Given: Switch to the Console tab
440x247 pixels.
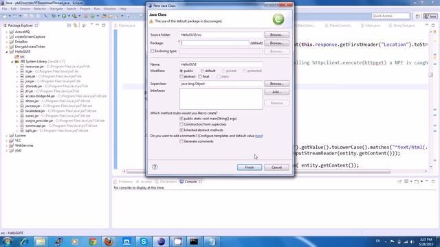Looking at the screenshot, I should [190, 182].
